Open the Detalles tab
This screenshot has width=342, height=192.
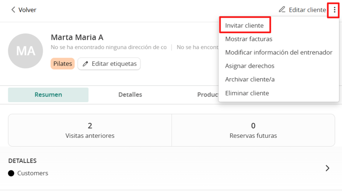click(x=130, y=94)
